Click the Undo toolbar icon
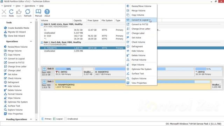The image size is (224, 126). (x=4, y=12)
